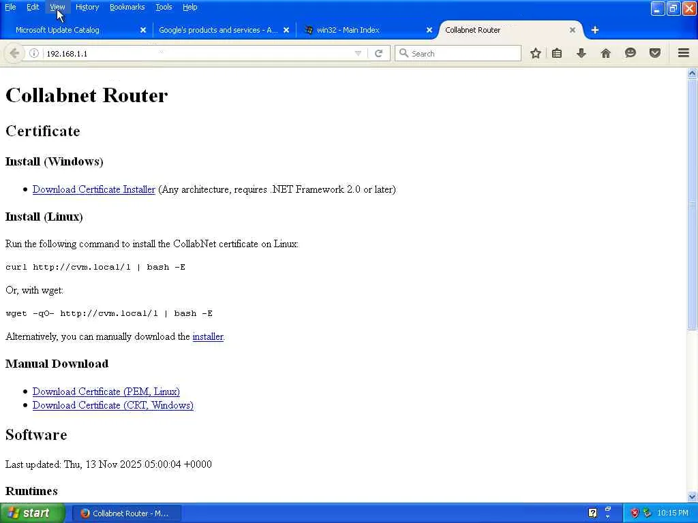Open the Tools menu
Viewport: 698px width, 523px height.
164,7
